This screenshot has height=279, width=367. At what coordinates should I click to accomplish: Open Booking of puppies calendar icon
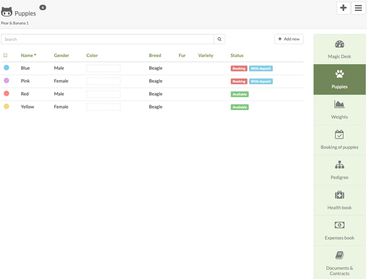click(339, 134)
